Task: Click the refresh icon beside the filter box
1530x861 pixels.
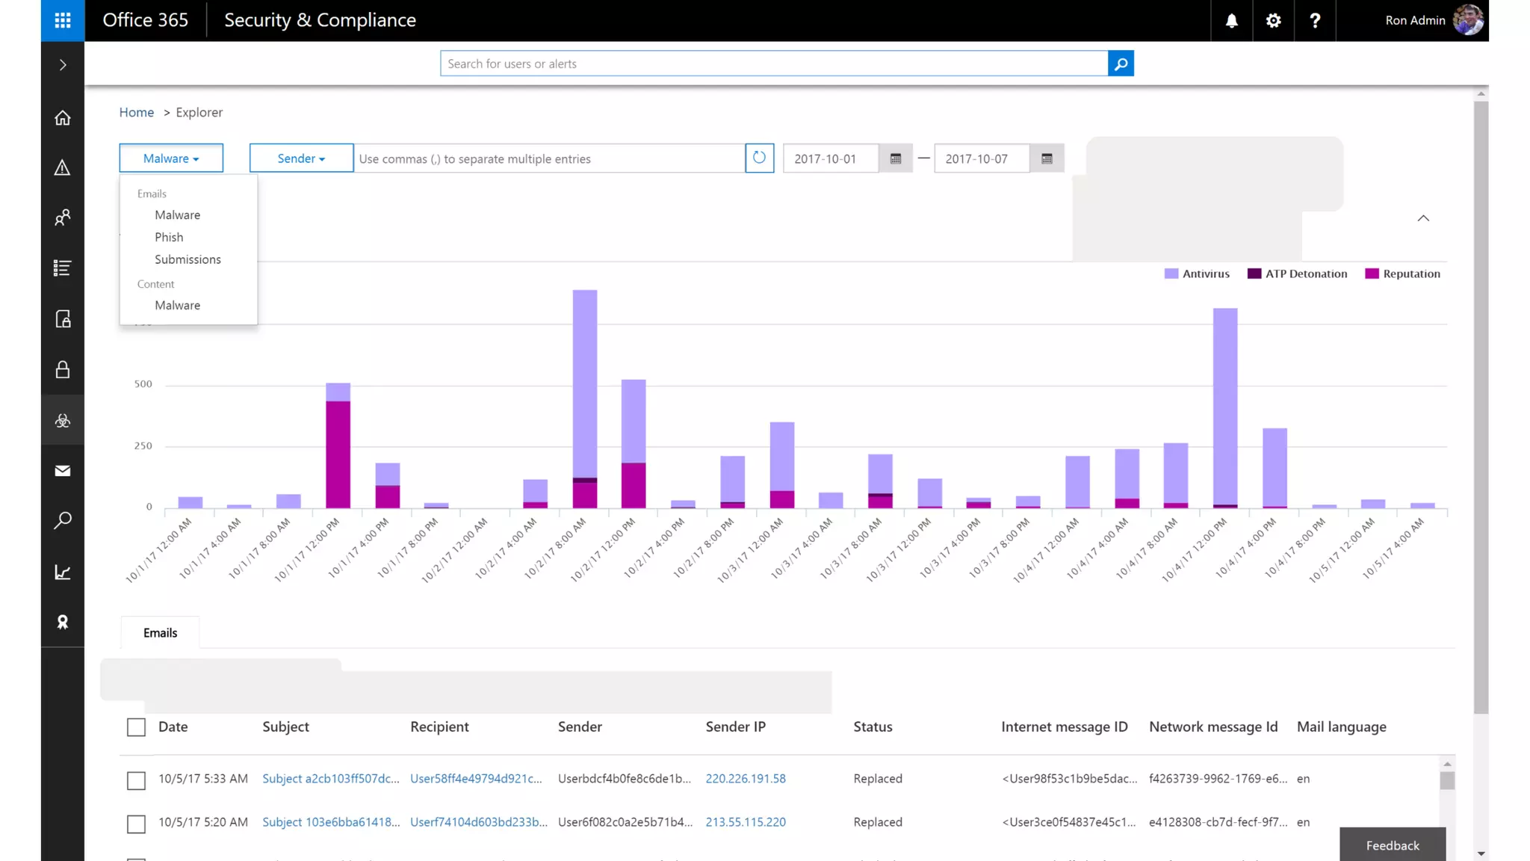Action: [x=759, y=158]
